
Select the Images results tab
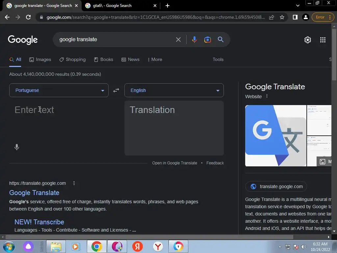tap(40, 60)
